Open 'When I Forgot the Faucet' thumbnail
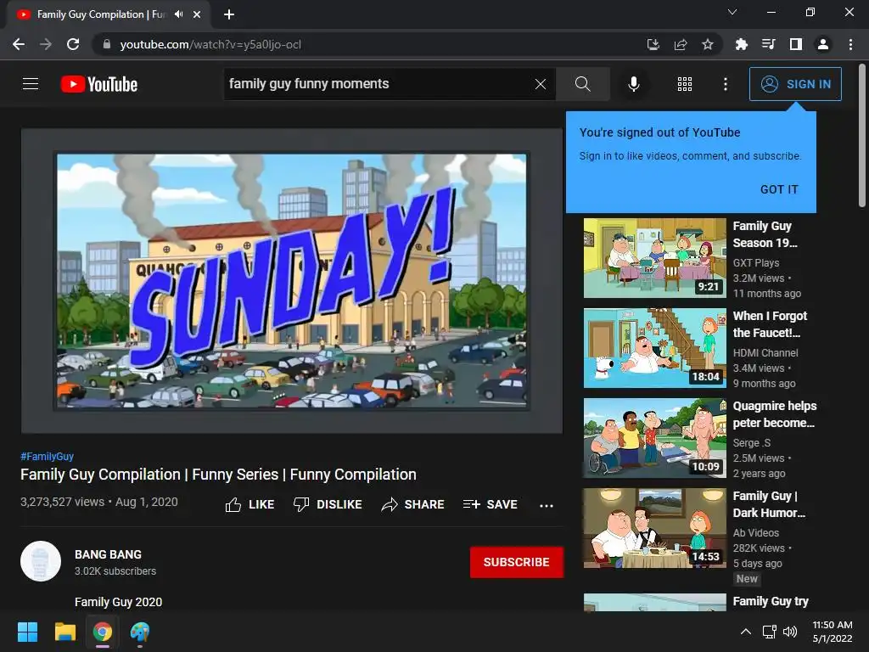This screenshot has height=652, width=869. coord(654,347)
